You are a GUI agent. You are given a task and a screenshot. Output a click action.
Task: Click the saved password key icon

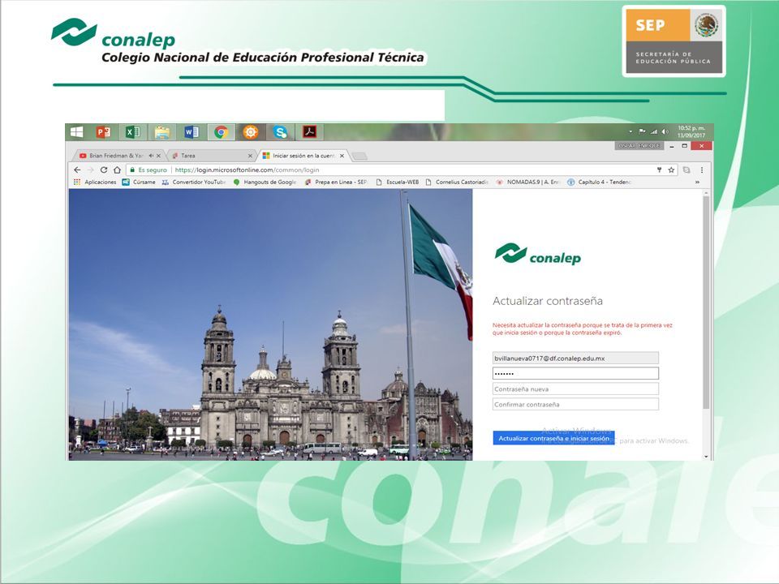click(659, 170)
